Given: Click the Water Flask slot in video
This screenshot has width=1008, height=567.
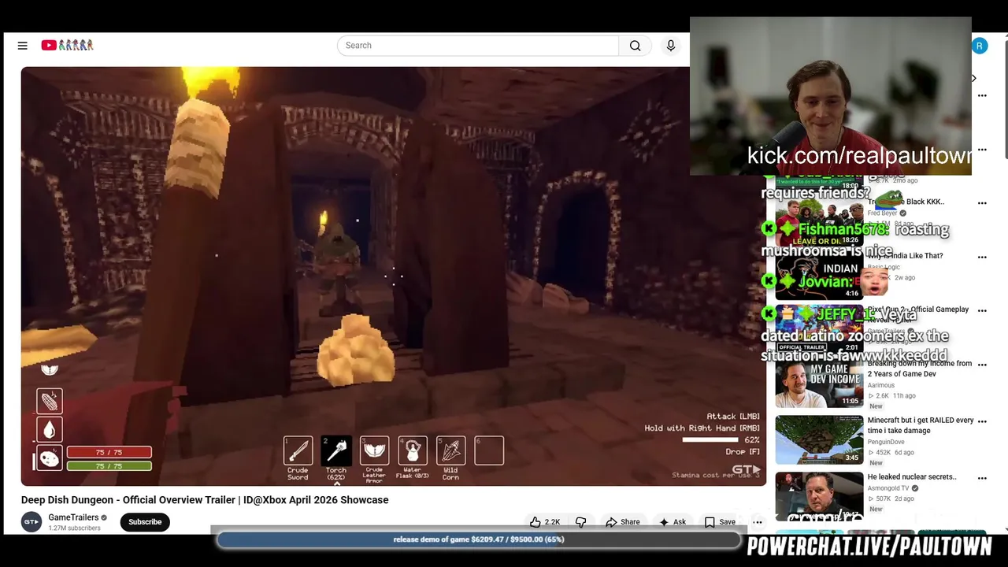Looking at the screenshot, I should 413,450.
